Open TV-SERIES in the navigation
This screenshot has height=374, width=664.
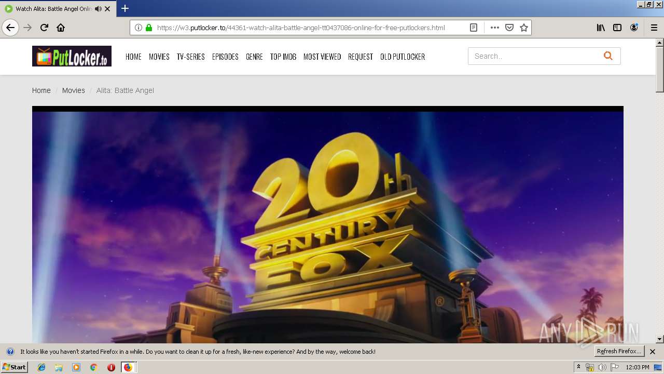(x=191, y=57)
